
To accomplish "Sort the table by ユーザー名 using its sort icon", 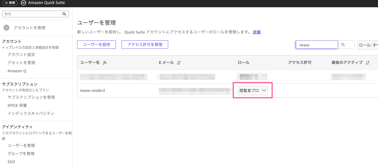I will (104, 62).
